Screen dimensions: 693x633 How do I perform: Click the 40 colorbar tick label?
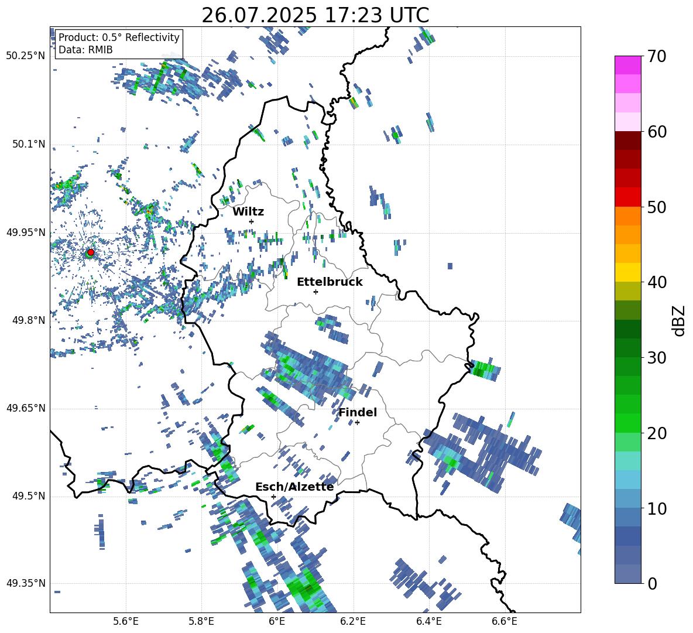(x=657, y=282)
